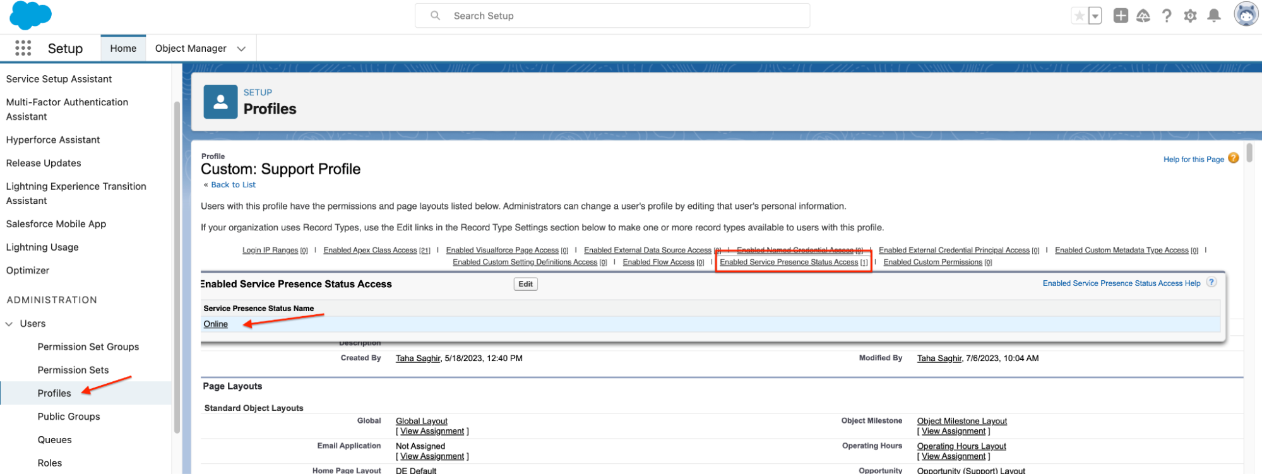Screen dimensions: 1262x474
Task: Open the Setup gear icon
Action: pyautogui.click(x=1190, y=16)
